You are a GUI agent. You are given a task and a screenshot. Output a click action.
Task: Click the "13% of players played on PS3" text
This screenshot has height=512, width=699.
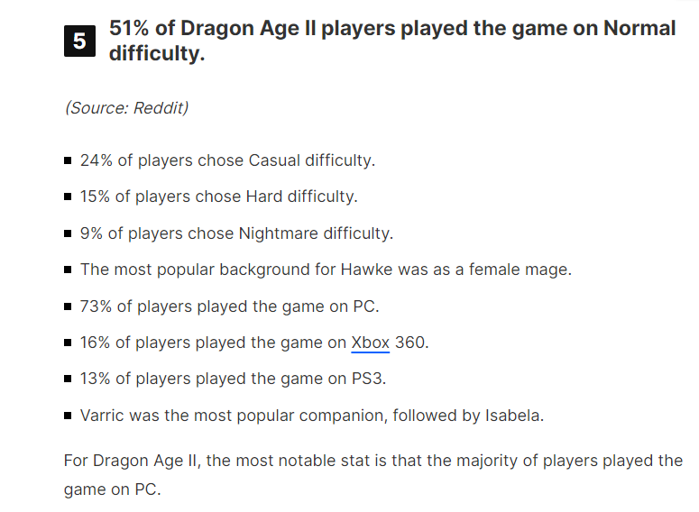tap(233, 379)
